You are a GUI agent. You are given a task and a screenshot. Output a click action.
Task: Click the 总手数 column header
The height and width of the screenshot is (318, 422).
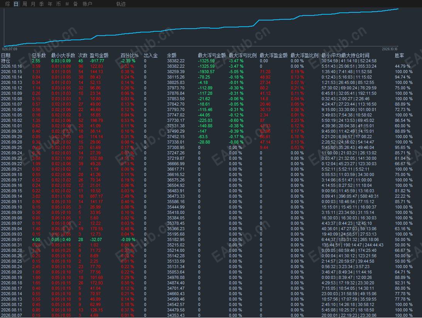pos(39,56)
